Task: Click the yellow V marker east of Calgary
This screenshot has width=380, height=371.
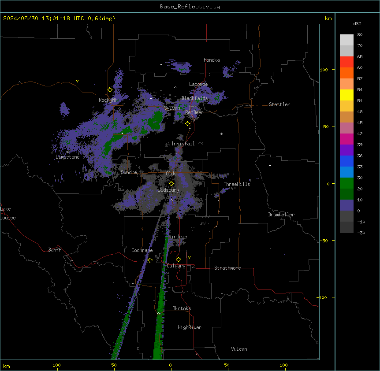Action: pyautogui.click(x=189, y=257)
